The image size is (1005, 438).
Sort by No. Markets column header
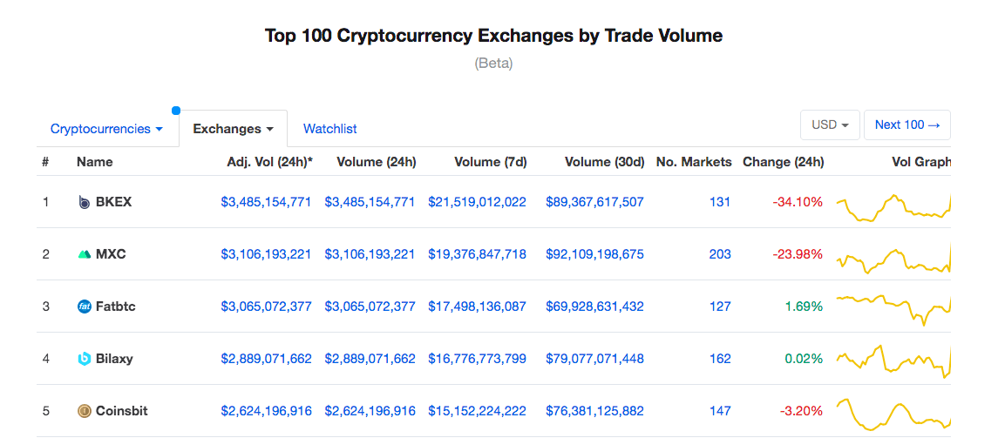coord(694,162)
